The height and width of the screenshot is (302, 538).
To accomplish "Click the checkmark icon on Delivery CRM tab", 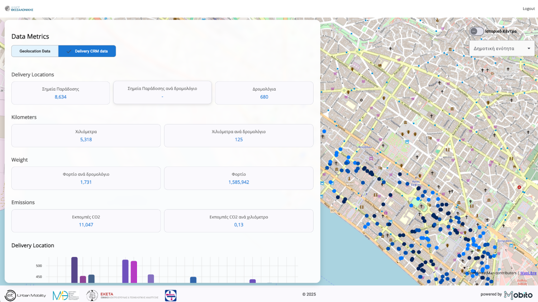I will (69, 51).
